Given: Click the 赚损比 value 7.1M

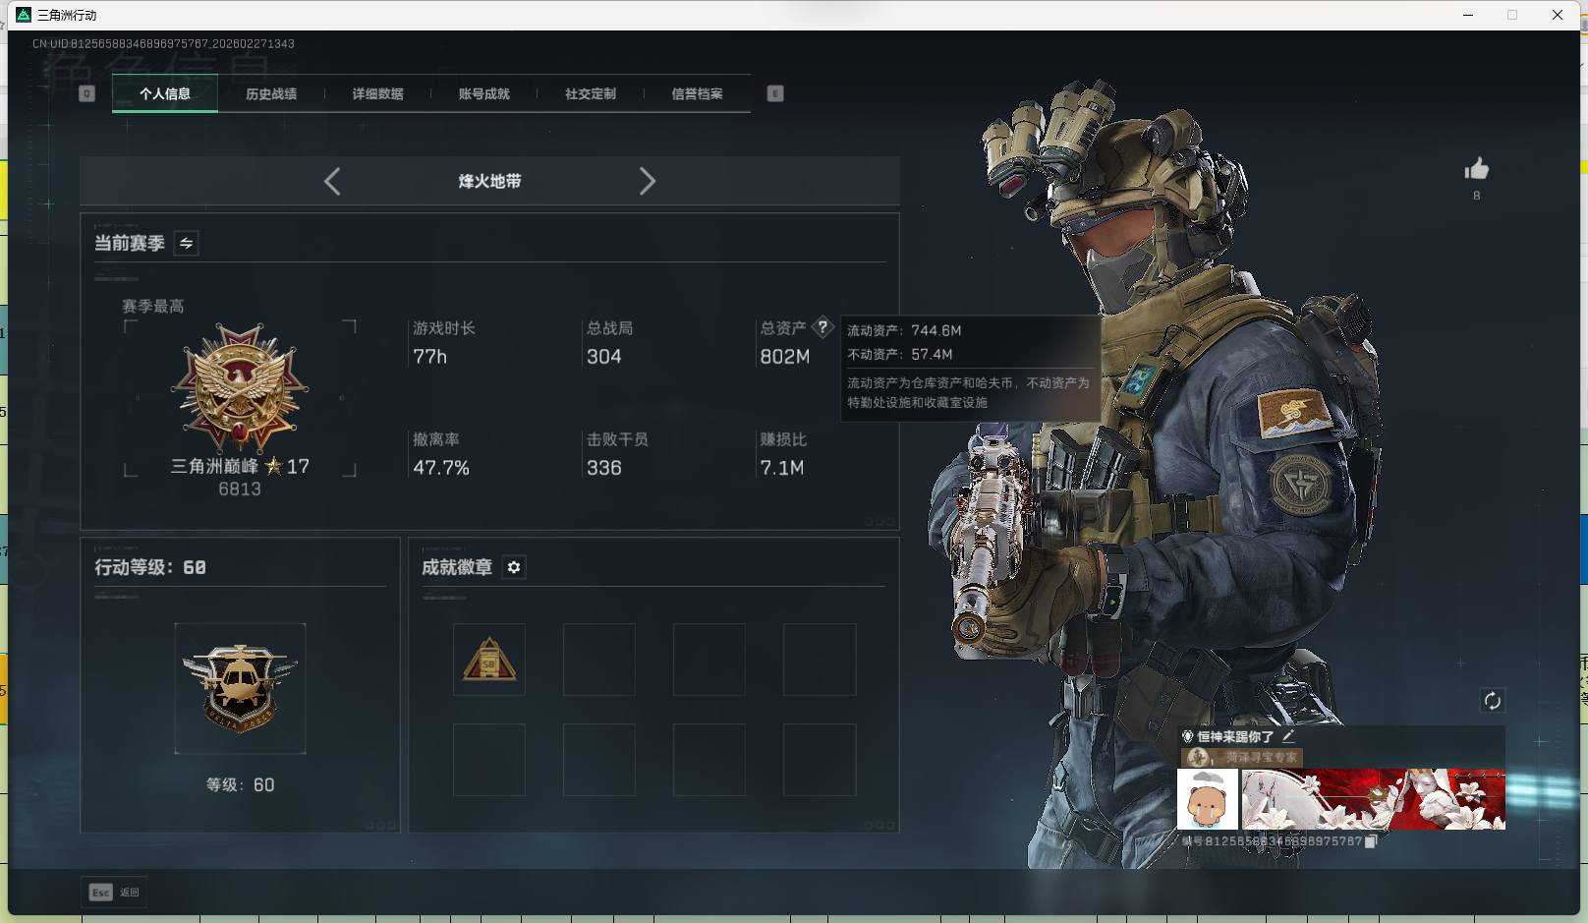Looking at the screenshot, I should pos(781,468).
